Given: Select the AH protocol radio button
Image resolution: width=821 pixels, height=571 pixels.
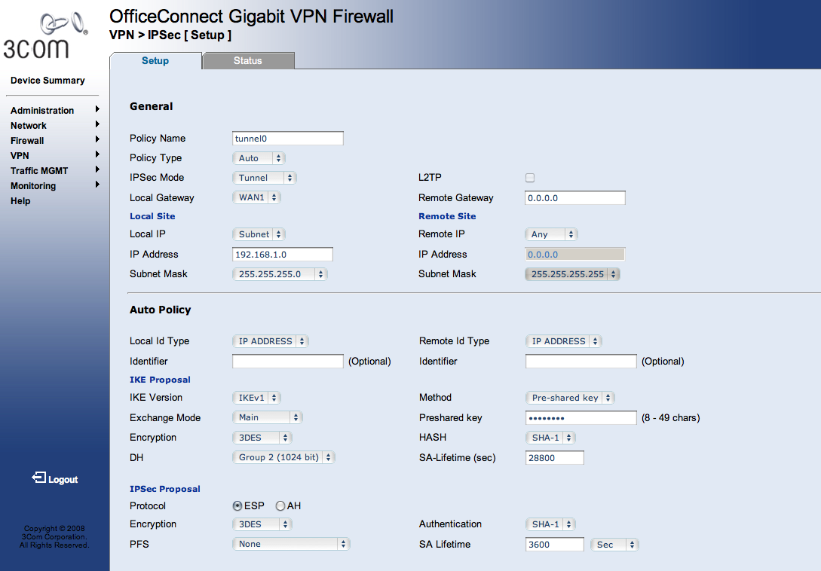Looking at the screenshot, I should coord(280,506).
